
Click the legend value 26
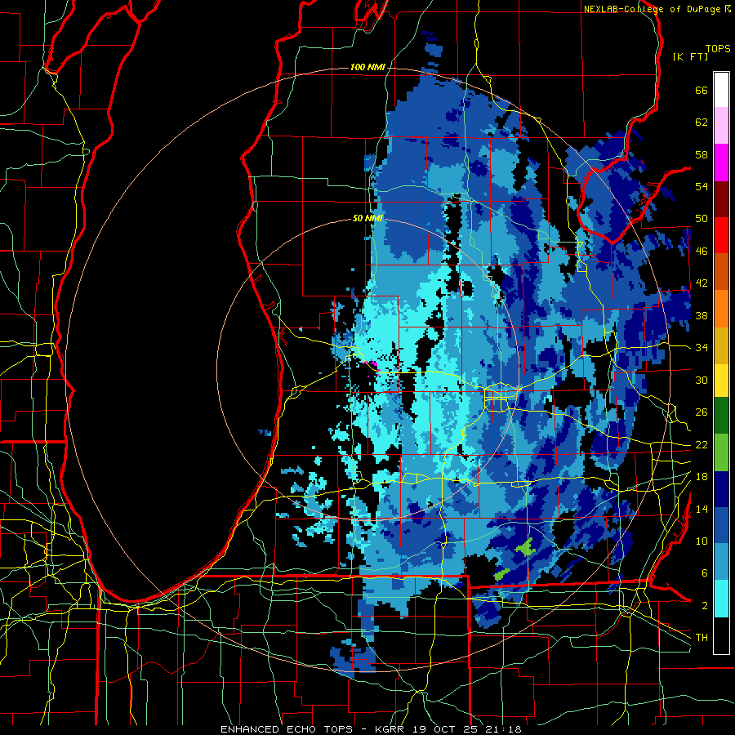702,412
